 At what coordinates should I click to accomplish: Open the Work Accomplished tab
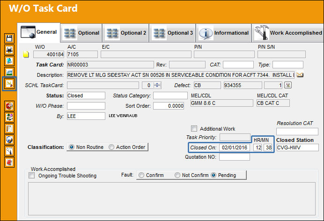[288, 33]
